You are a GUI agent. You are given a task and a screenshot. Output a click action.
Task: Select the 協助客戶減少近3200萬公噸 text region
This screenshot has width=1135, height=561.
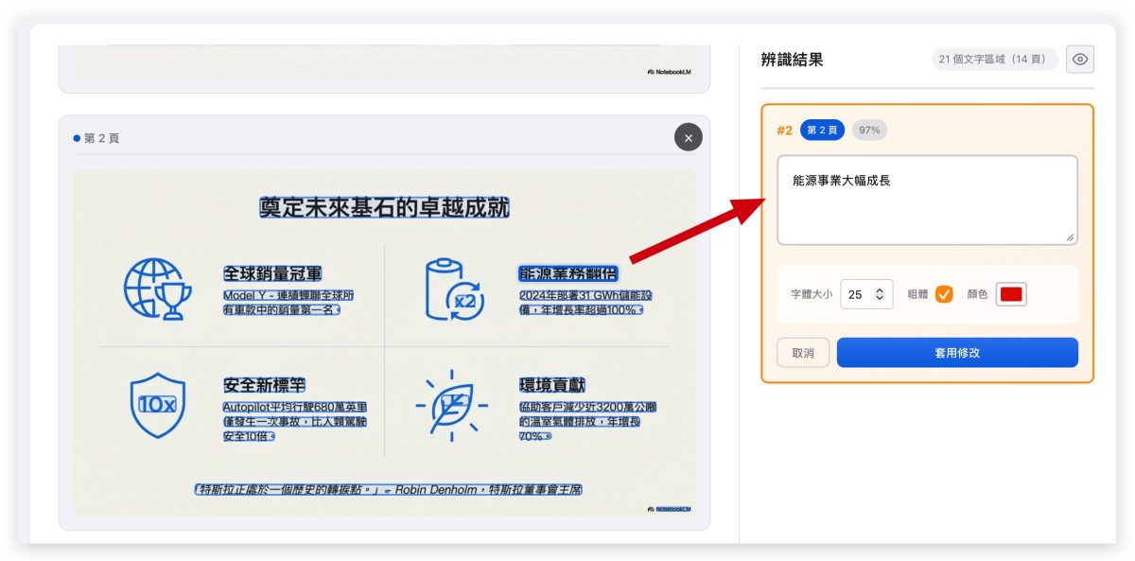587,421
